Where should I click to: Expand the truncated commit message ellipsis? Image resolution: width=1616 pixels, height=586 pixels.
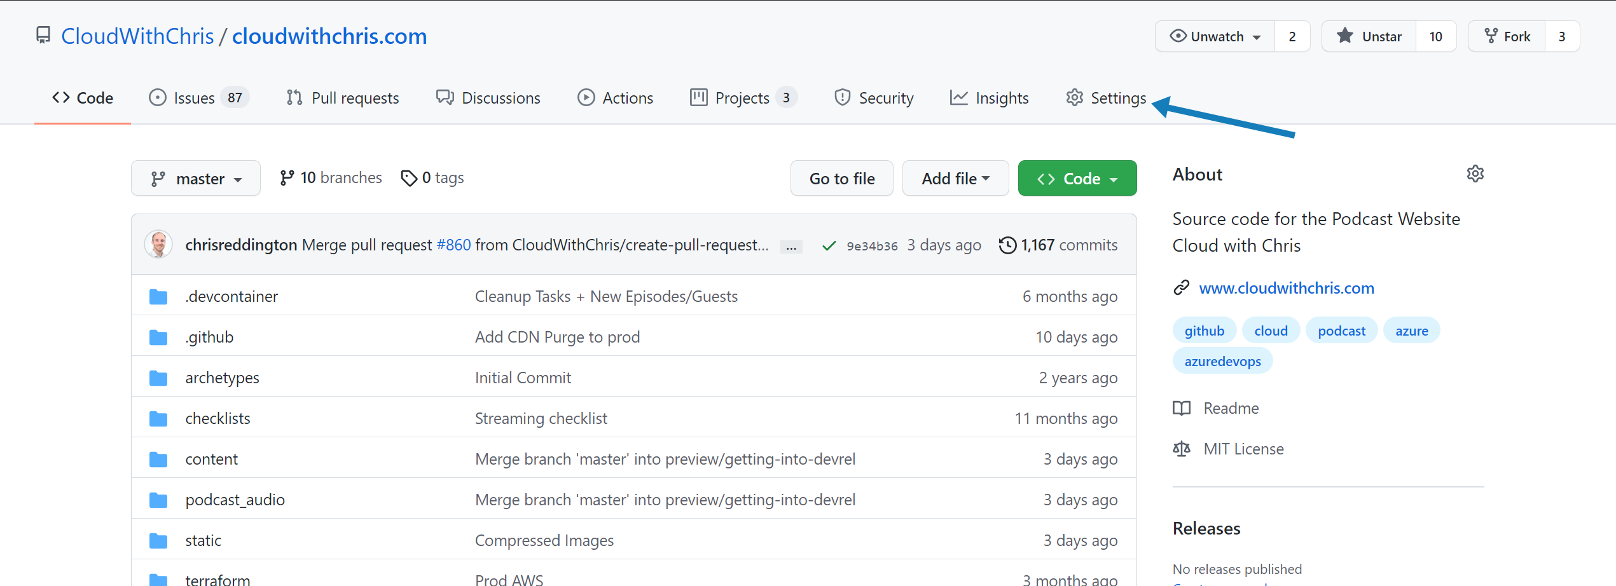(x=791, y=246)
